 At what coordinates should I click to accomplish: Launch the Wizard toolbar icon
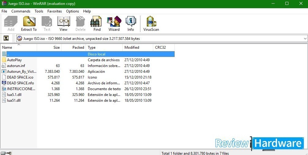click(x=114, y=21)
